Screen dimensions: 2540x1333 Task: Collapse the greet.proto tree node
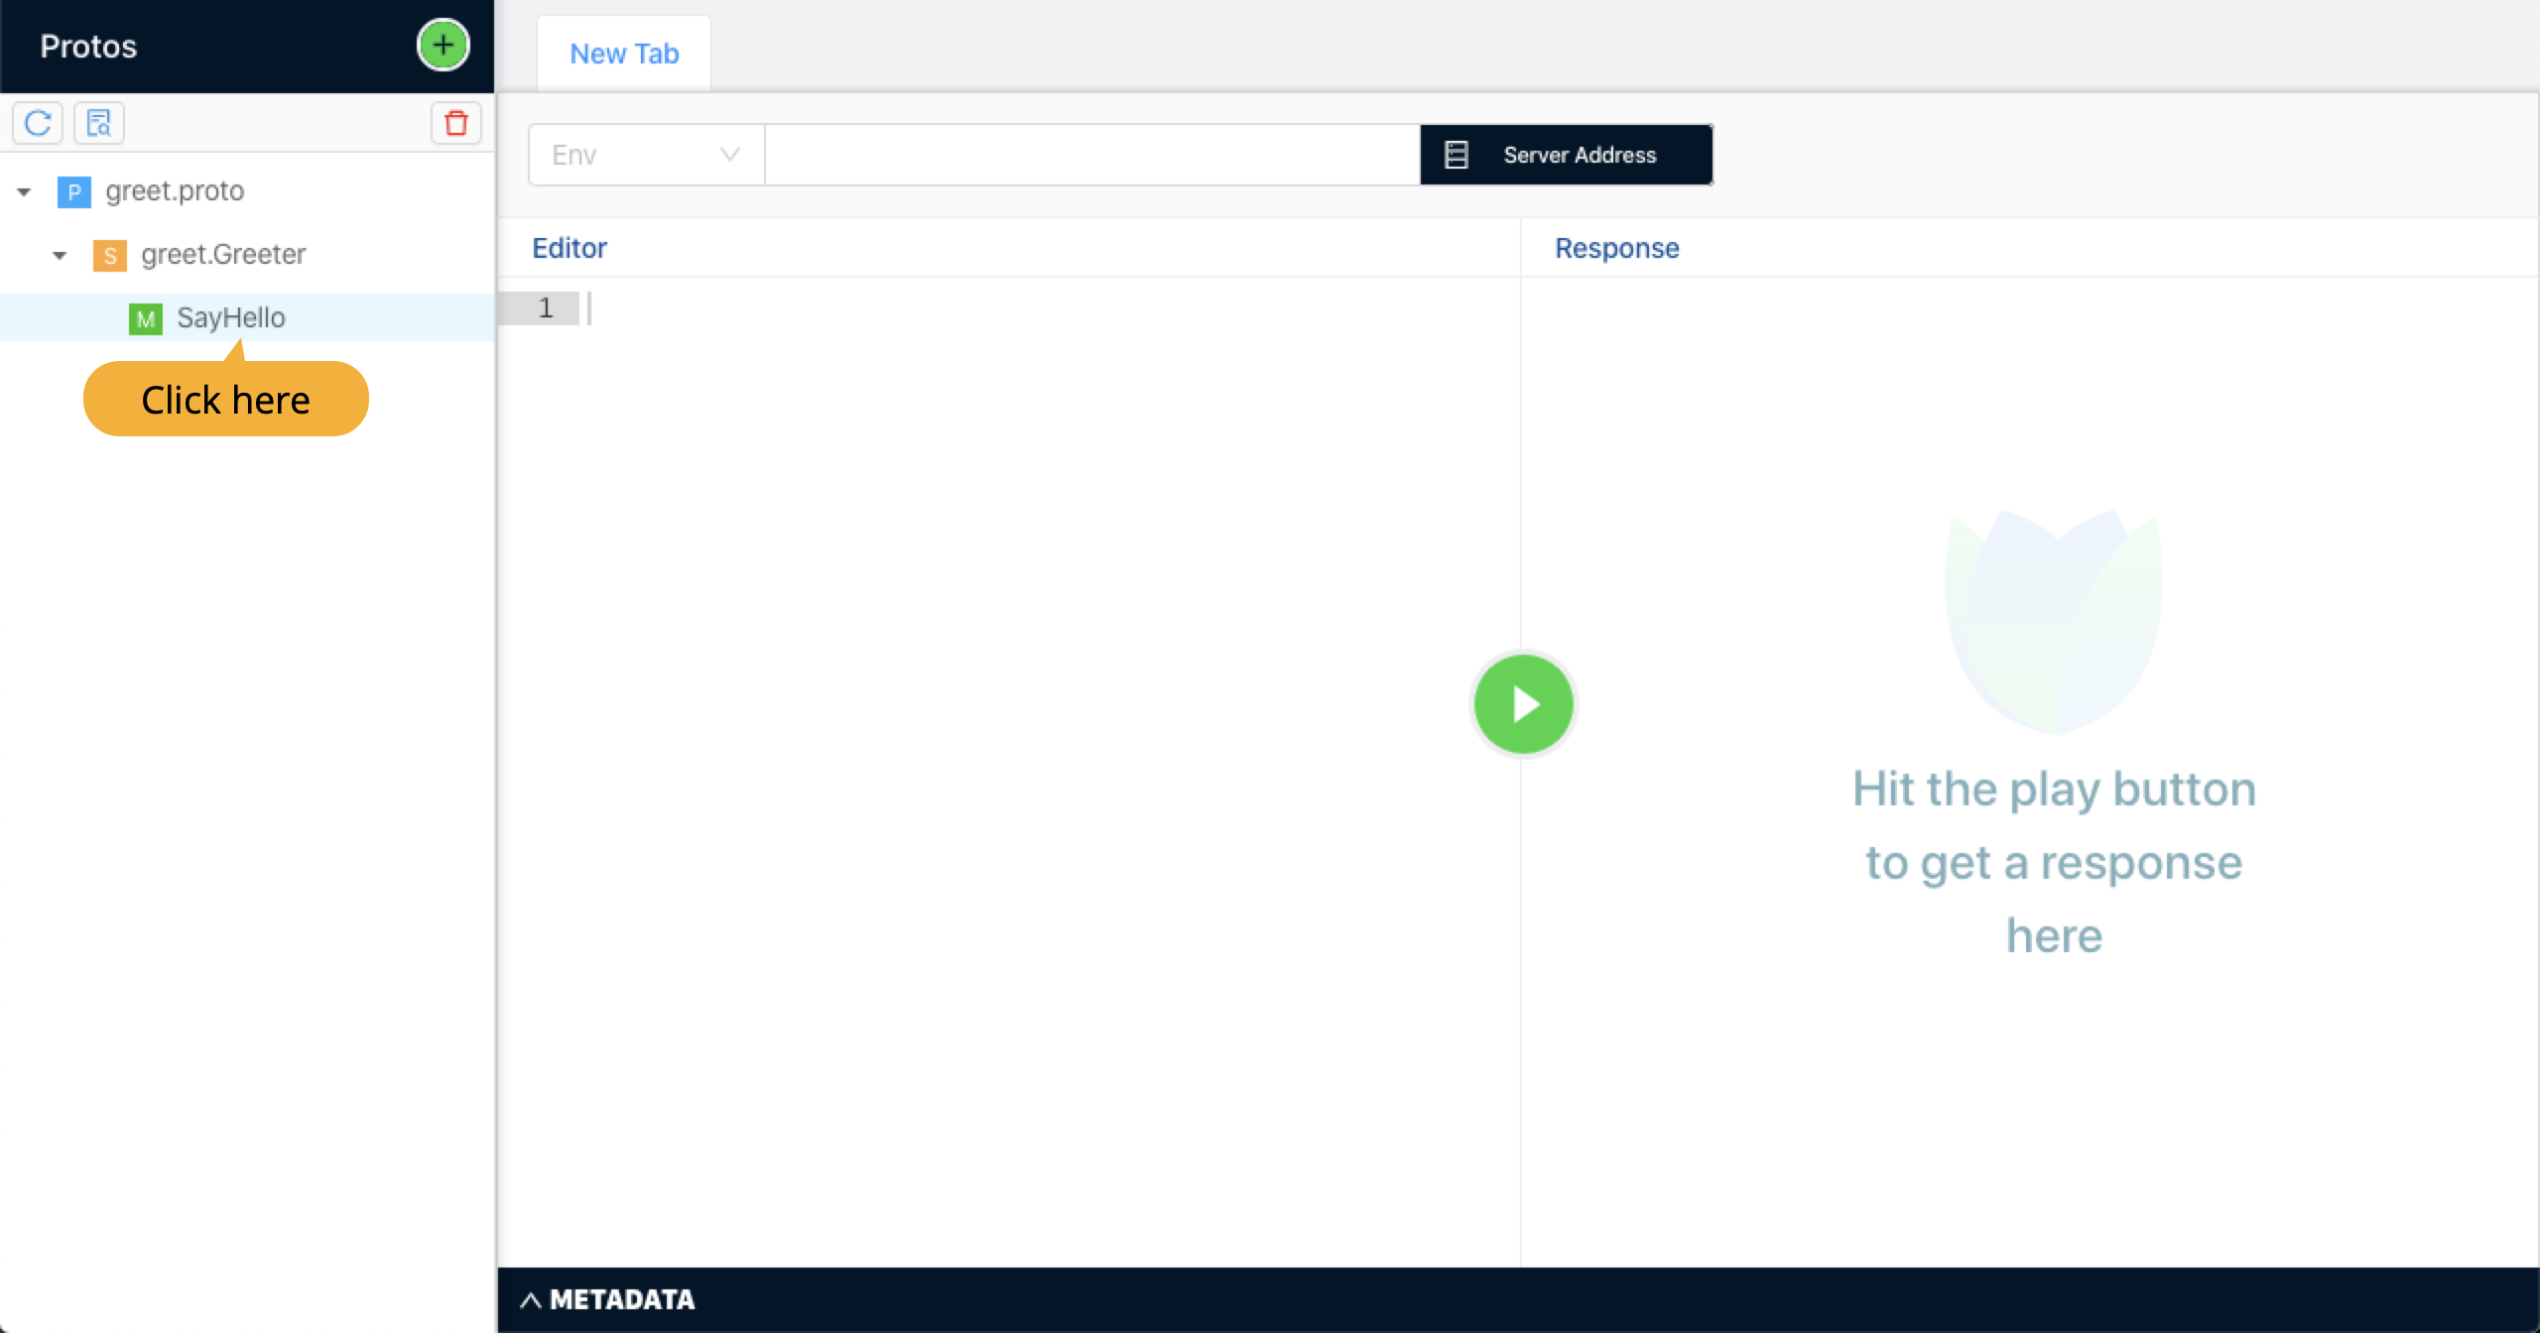(x=25, y=191)
